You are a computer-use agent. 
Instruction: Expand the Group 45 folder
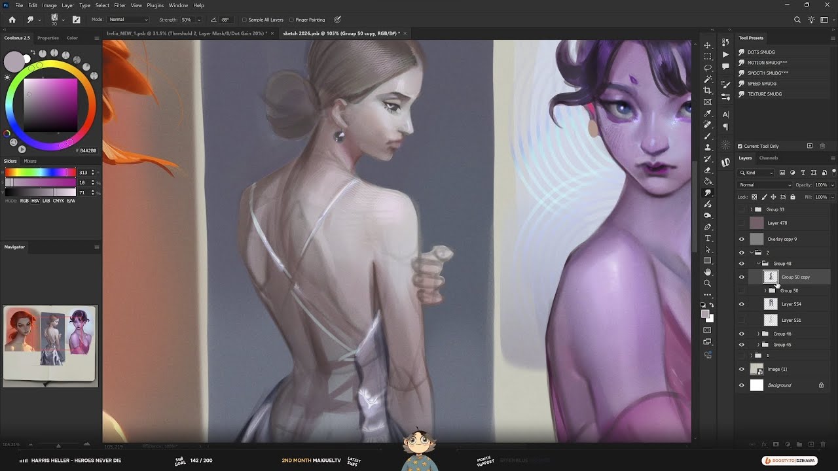(758, 345)
